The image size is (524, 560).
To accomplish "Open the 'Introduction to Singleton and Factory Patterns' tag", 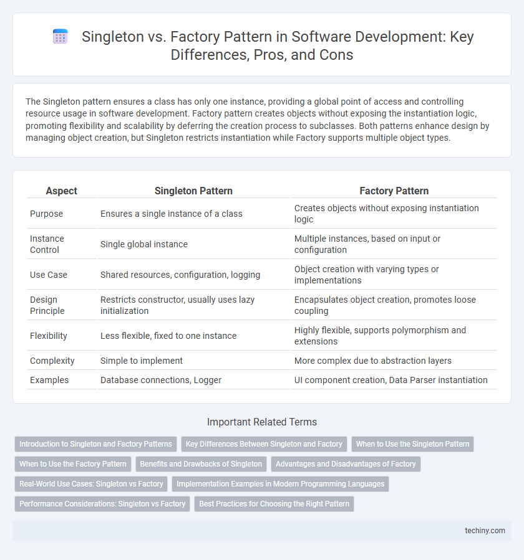I will pyautogui.click(x=95, y=444).
